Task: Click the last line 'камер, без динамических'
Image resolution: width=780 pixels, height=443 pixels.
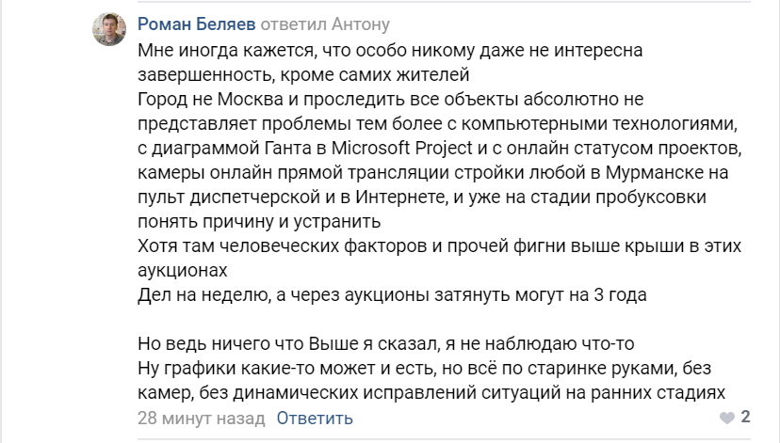Action: coord(431,392)
